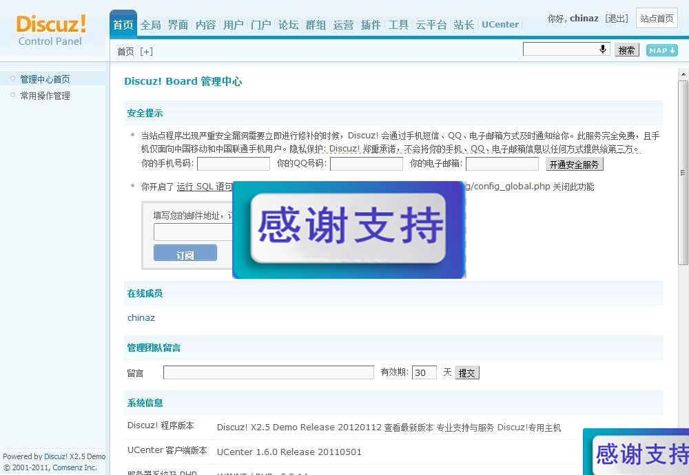Select 常用操作管理 in the sidebar
The image size is (689, 475).
click(45, 96)
